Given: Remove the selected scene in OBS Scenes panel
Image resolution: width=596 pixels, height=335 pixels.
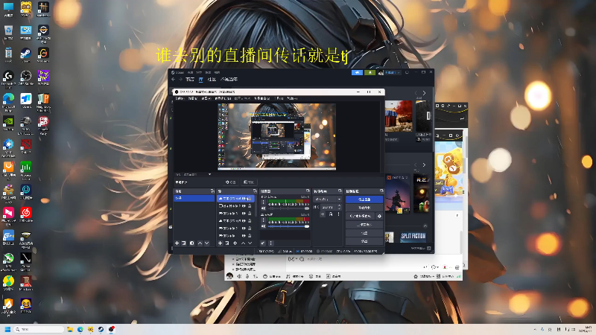Looking at the screenshot, I should (184, 243).
